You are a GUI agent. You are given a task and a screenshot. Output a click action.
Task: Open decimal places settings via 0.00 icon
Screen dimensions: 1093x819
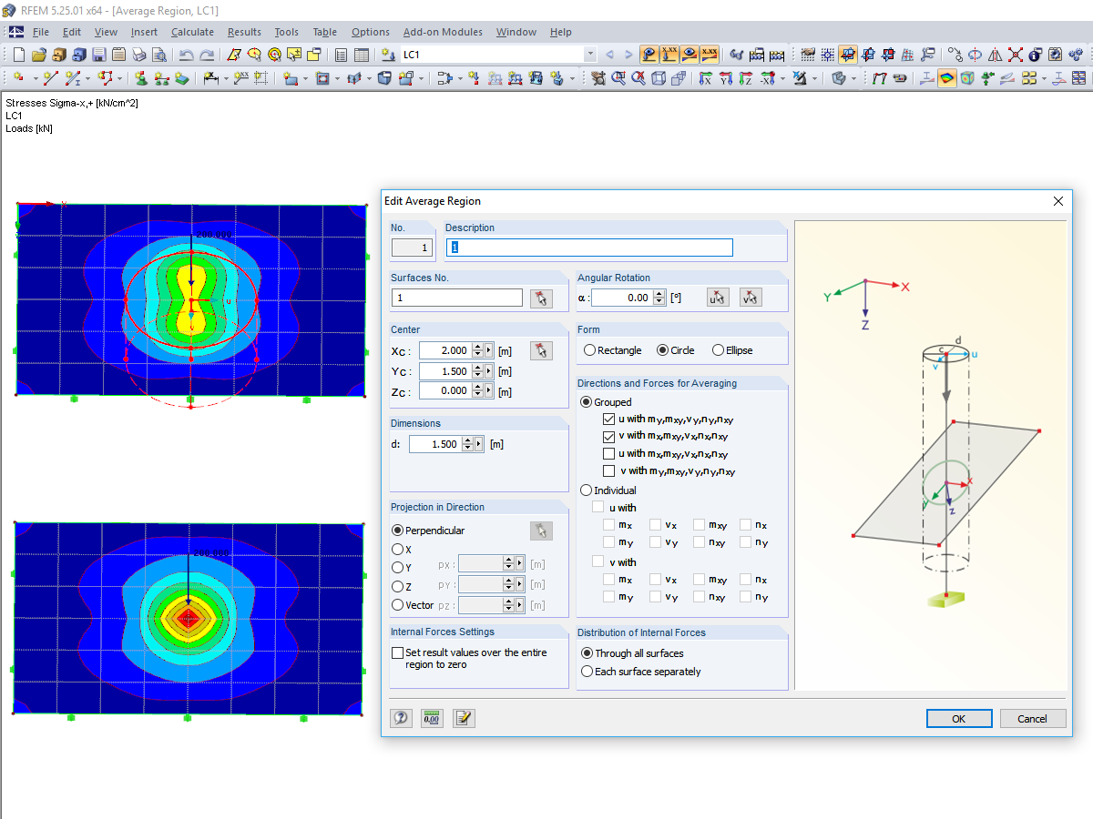click(x=431, y=718)
